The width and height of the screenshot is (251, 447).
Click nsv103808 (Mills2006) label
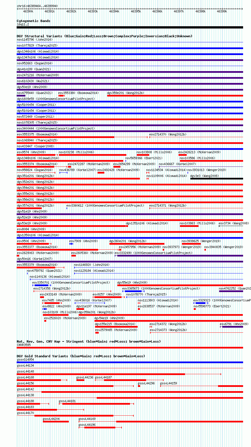pyautogui.click(x=154, y=152)
